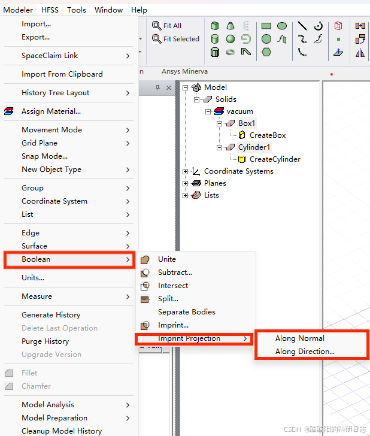Open Snap Mode... settings

69,156
